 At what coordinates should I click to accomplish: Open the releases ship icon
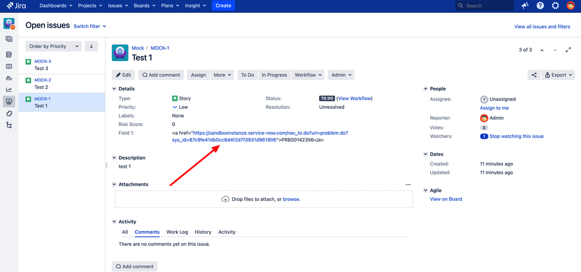pos(9,78)
